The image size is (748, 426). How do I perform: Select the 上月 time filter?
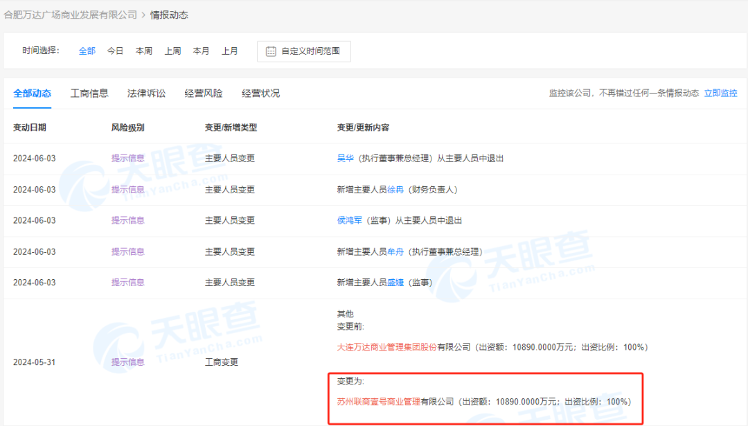tap(229, 51)
